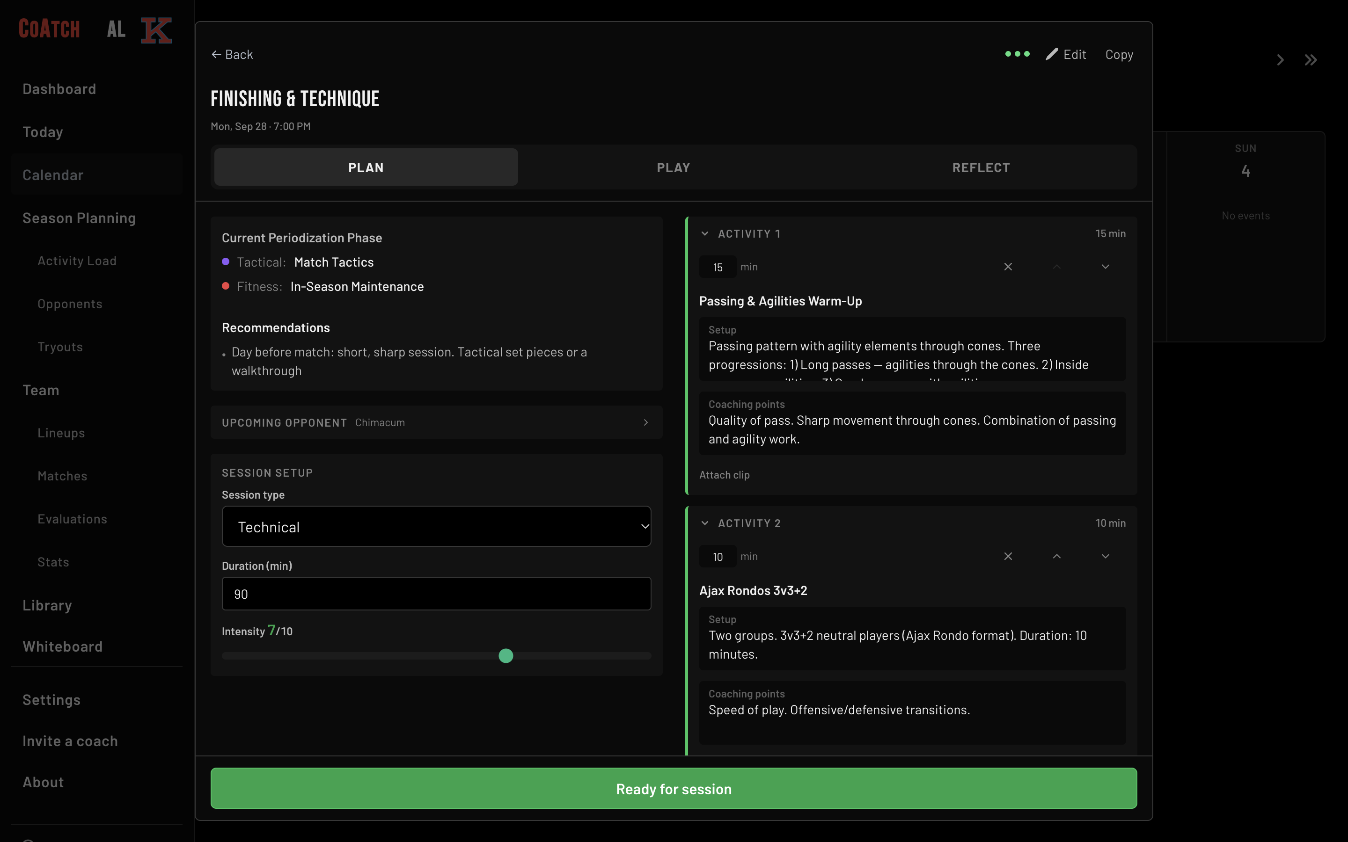This screenshot has width=1348, height=842.
Task: Expand Upcoming Opponent Chimacum row
Action: click(x=436, y=422)
